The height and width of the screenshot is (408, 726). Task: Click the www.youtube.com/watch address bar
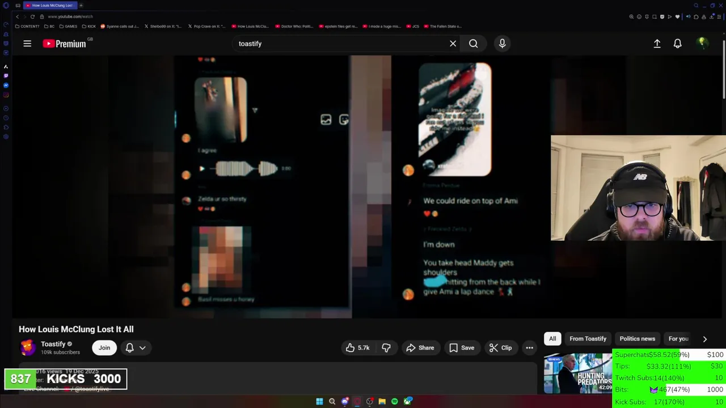(70, 16)
